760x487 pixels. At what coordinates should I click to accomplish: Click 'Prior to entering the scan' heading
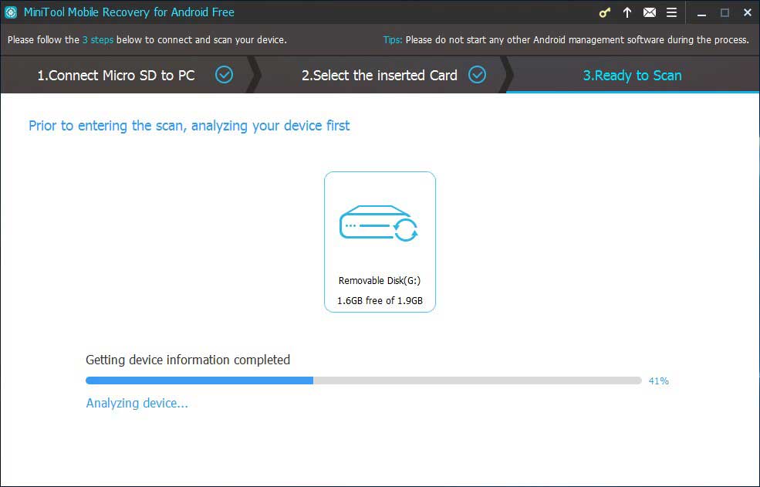pos(189,126)
